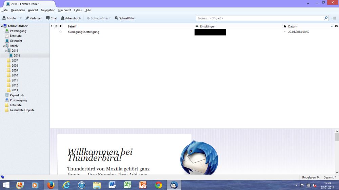Select the yellow Entwürfe folder below Postausgang

tap(16, 105)
